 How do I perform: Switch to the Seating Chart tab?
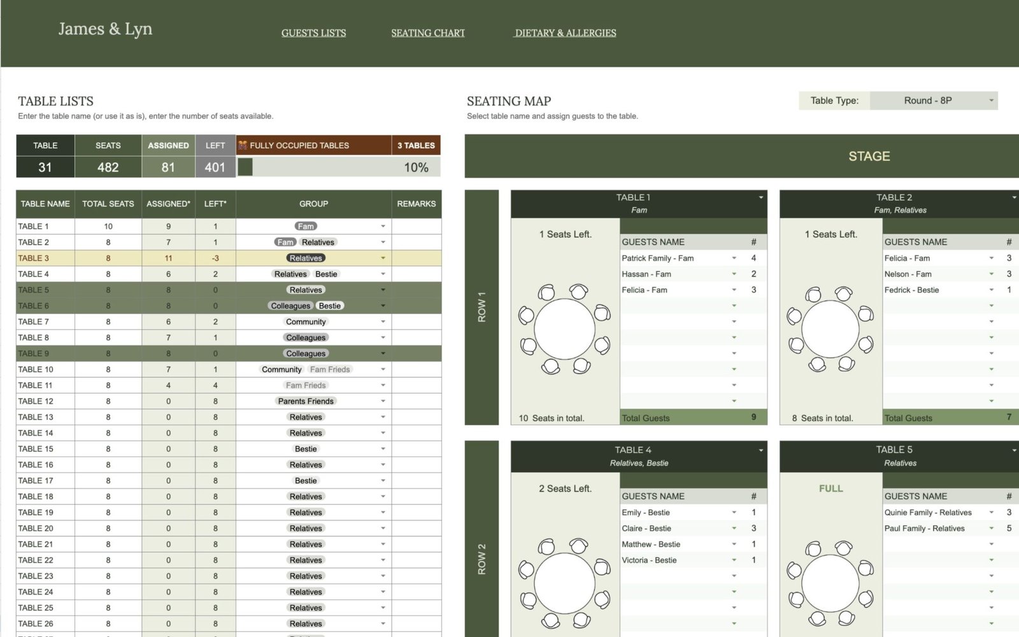427,33
